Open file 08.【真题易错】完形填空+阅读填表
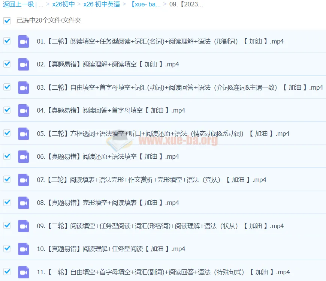The height and width of the screenshot is (281, 326). tap(108, 203)
